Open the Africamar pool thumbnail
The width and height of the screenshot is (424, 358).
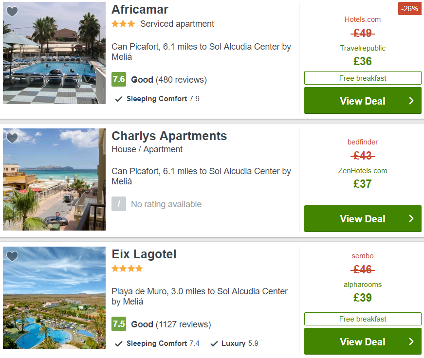click(54, 53)
